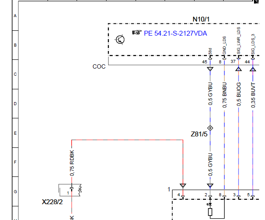Image resolution: width=265 pixels, height=220 pixels.
Task: Click pin number 5 on lower connector
Action: pyautogui.click(x=248, y=195)
